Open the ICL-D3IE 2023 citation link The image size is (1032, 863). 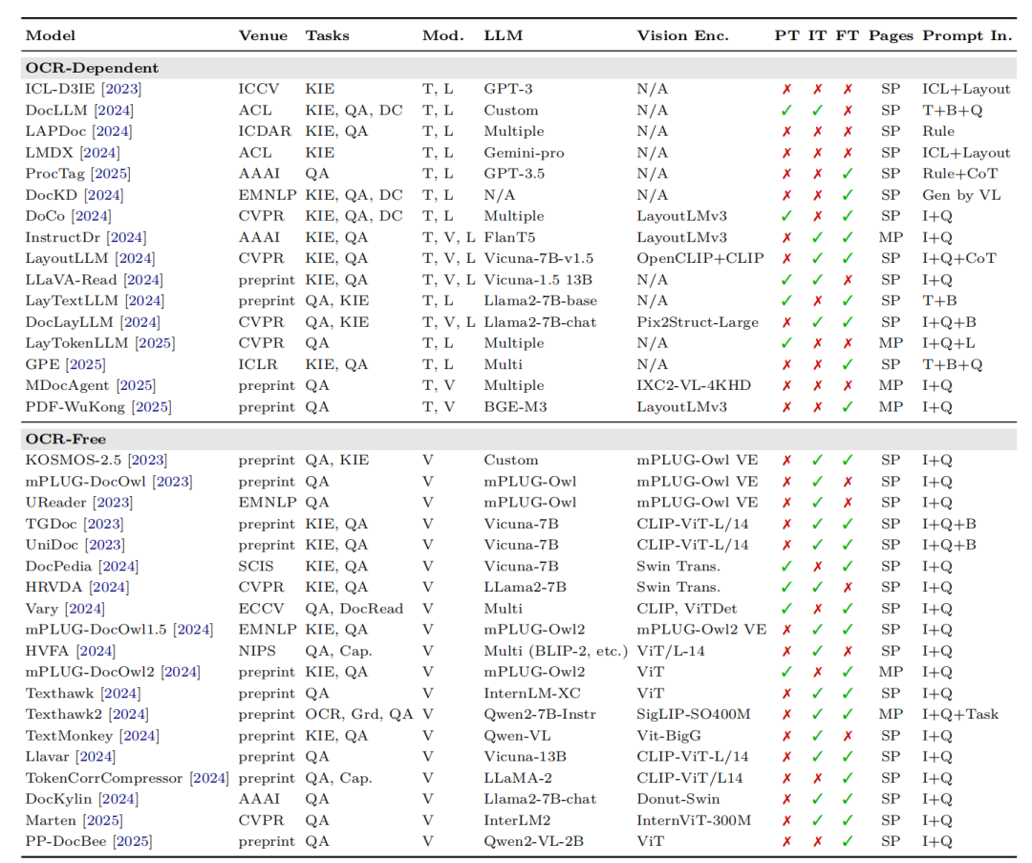click(121, 89)
